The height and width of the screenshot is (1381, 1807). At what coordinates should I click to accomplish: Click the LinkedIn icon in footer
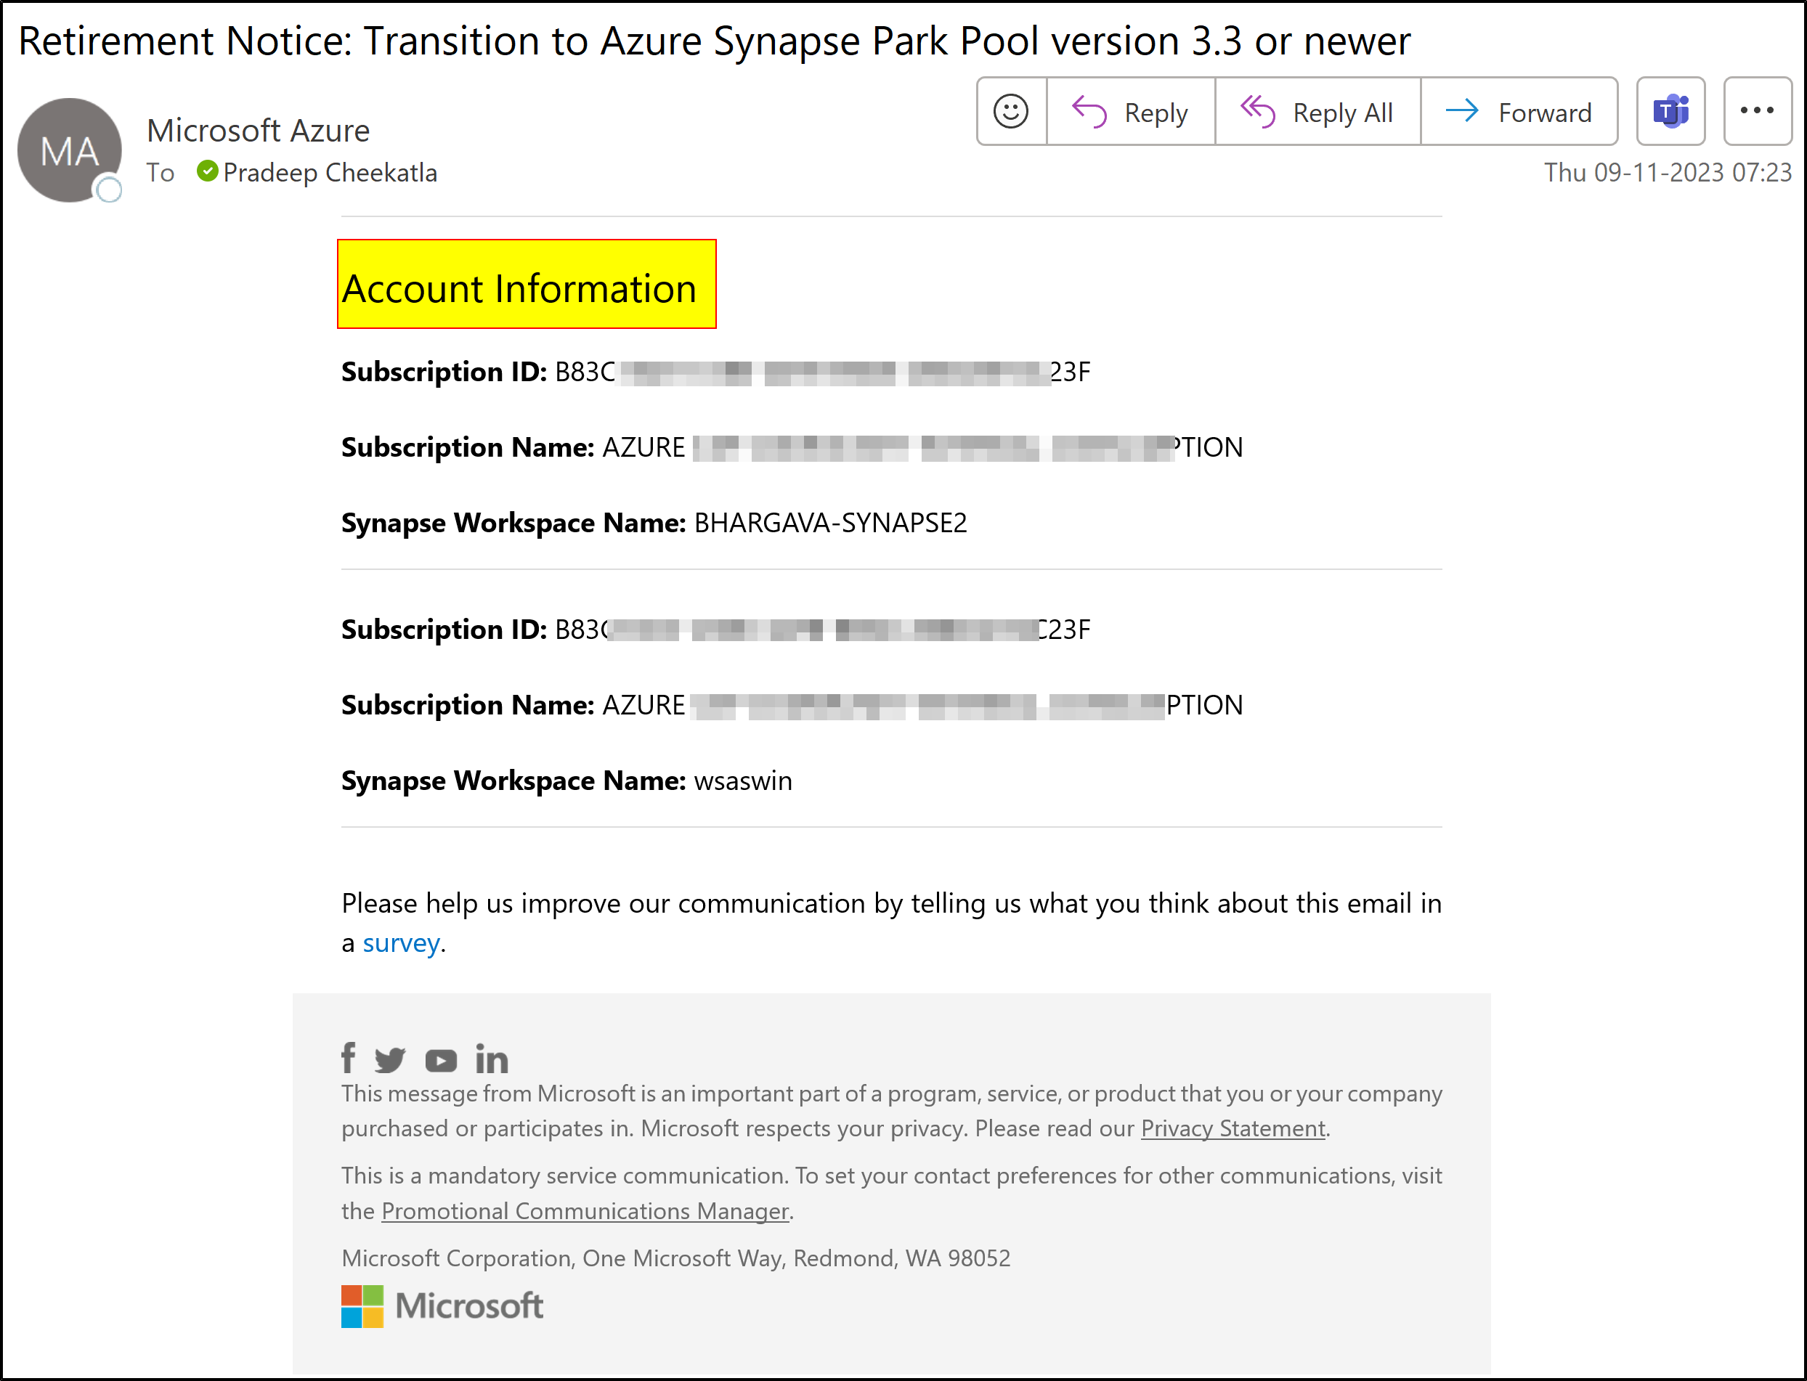coord(492,1059)
